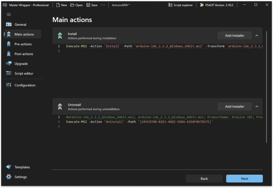Go to Pre-actions page
Image resolution: width=273 pixels, height=188 pixels.
[x=22, y=44]
